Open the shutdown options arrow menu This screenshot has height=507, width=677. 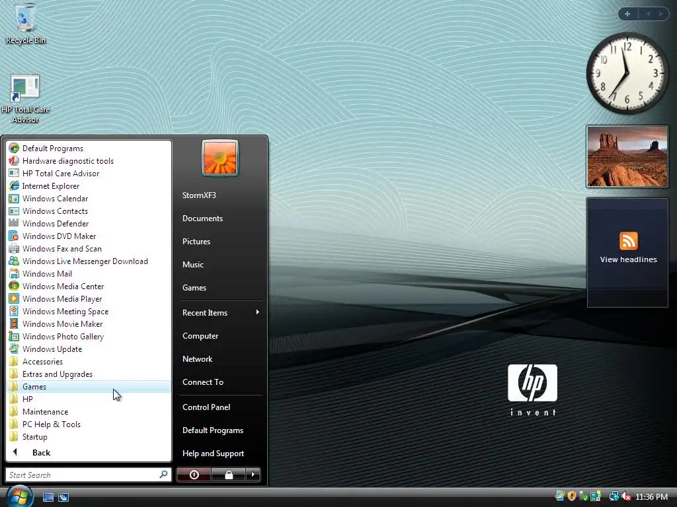[x=253, y=475]
